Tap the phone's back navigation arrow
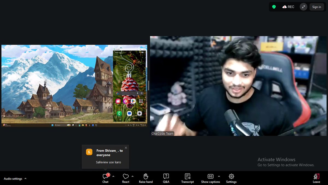This screenshot has height=185, width=328. point(139,119)
